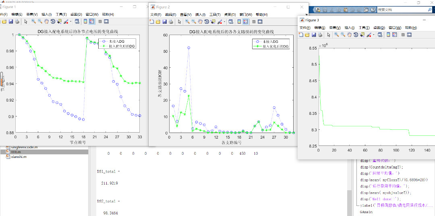Click Link Plot icon in Figure 2
The height and width of the screenshot is (216, 435).
click(x=230, y=22)
